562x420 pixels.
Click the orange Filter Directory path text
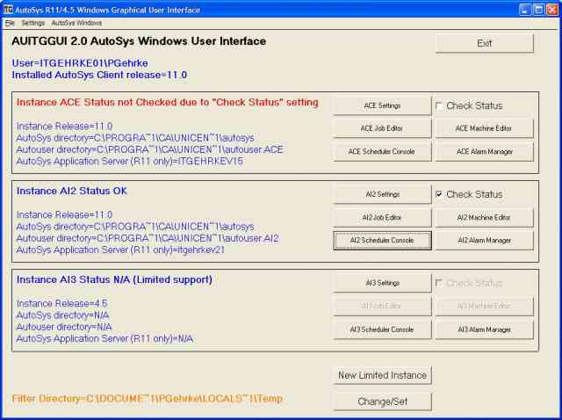tap(148, 399)
